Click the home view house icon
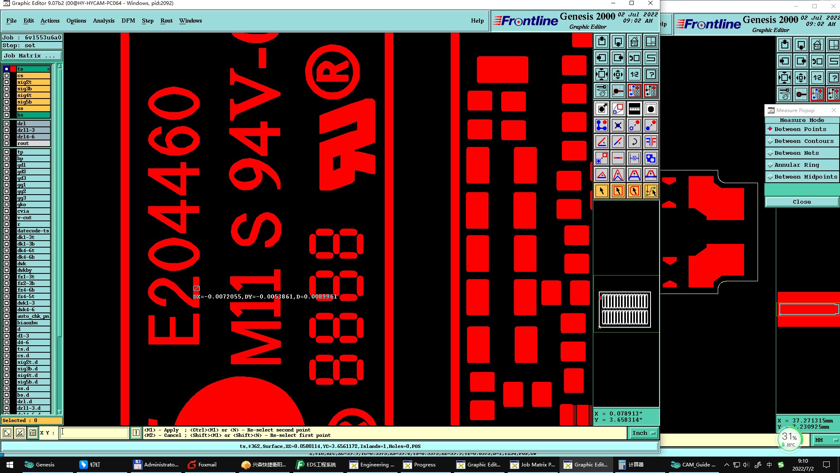The width and height of the screenshot is (840, 473). pos(635,41)
